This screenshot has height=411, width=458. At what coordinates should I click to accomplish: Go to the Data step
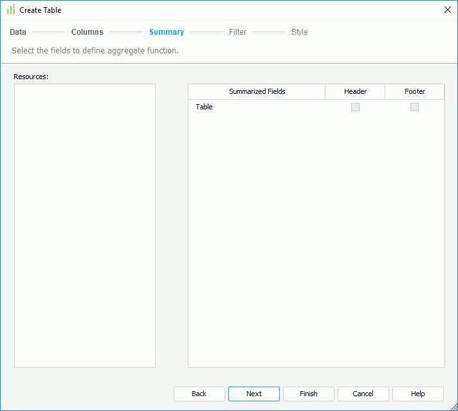point(18,32)
